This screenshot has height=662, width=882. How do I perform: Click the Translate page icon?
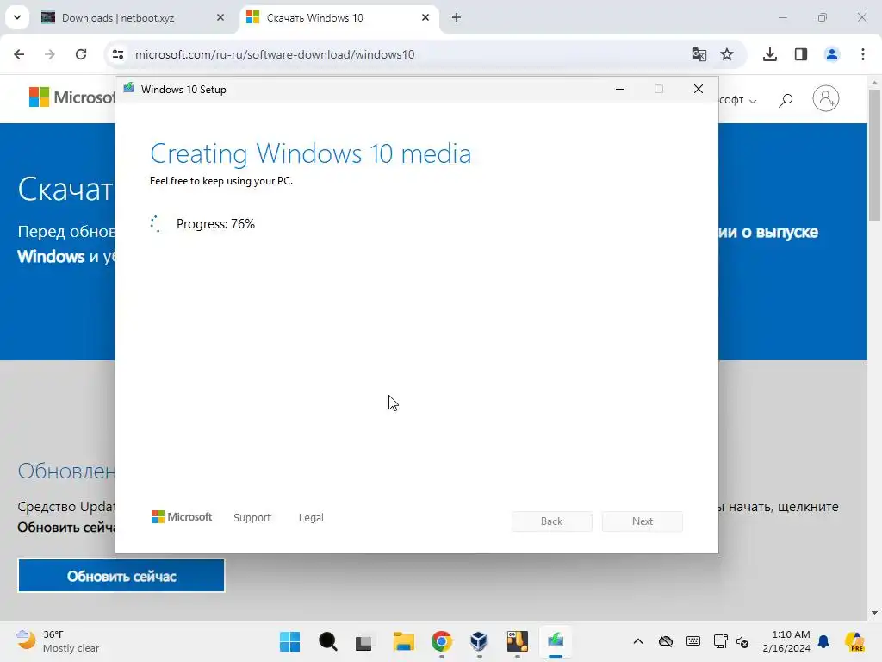[x=699, y=54]
